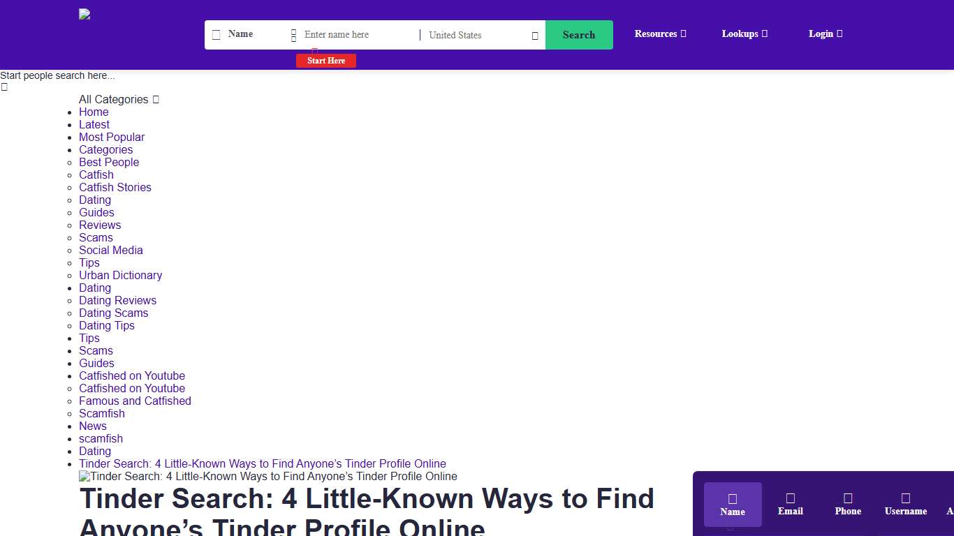Expand the Lookups dropdown menu

click(744, 33)
